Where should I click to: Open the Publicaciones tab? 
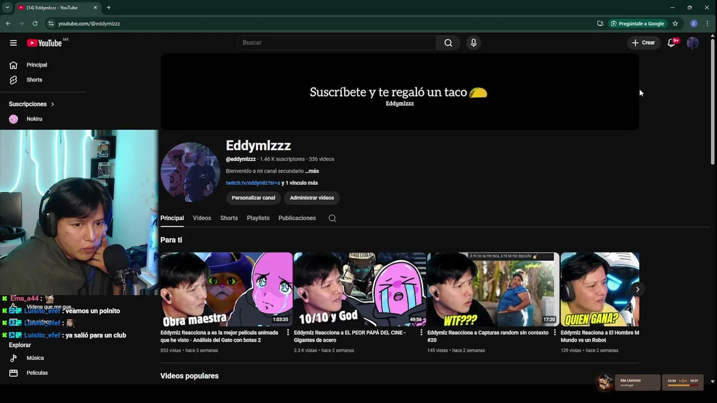pyautogui.click(x=297, y=218)
